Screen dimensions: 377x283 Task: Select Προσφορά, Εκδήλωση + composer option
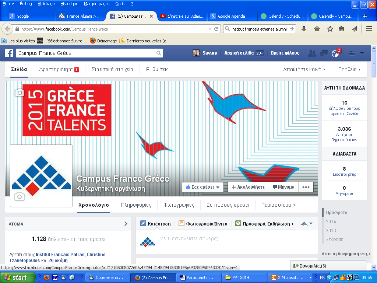tap(264, 224)
